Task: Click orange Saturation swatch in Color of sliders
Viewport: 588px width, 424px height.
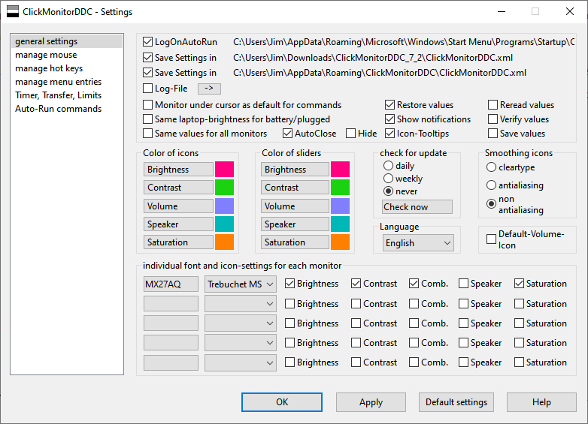Action: click(x=340, y=242)
